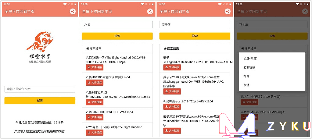This screenshot has width=312, height=139.
Task: Tap 全屏下拉回到主页 title on 八佰 screen
Action: [x=97, y=12]
